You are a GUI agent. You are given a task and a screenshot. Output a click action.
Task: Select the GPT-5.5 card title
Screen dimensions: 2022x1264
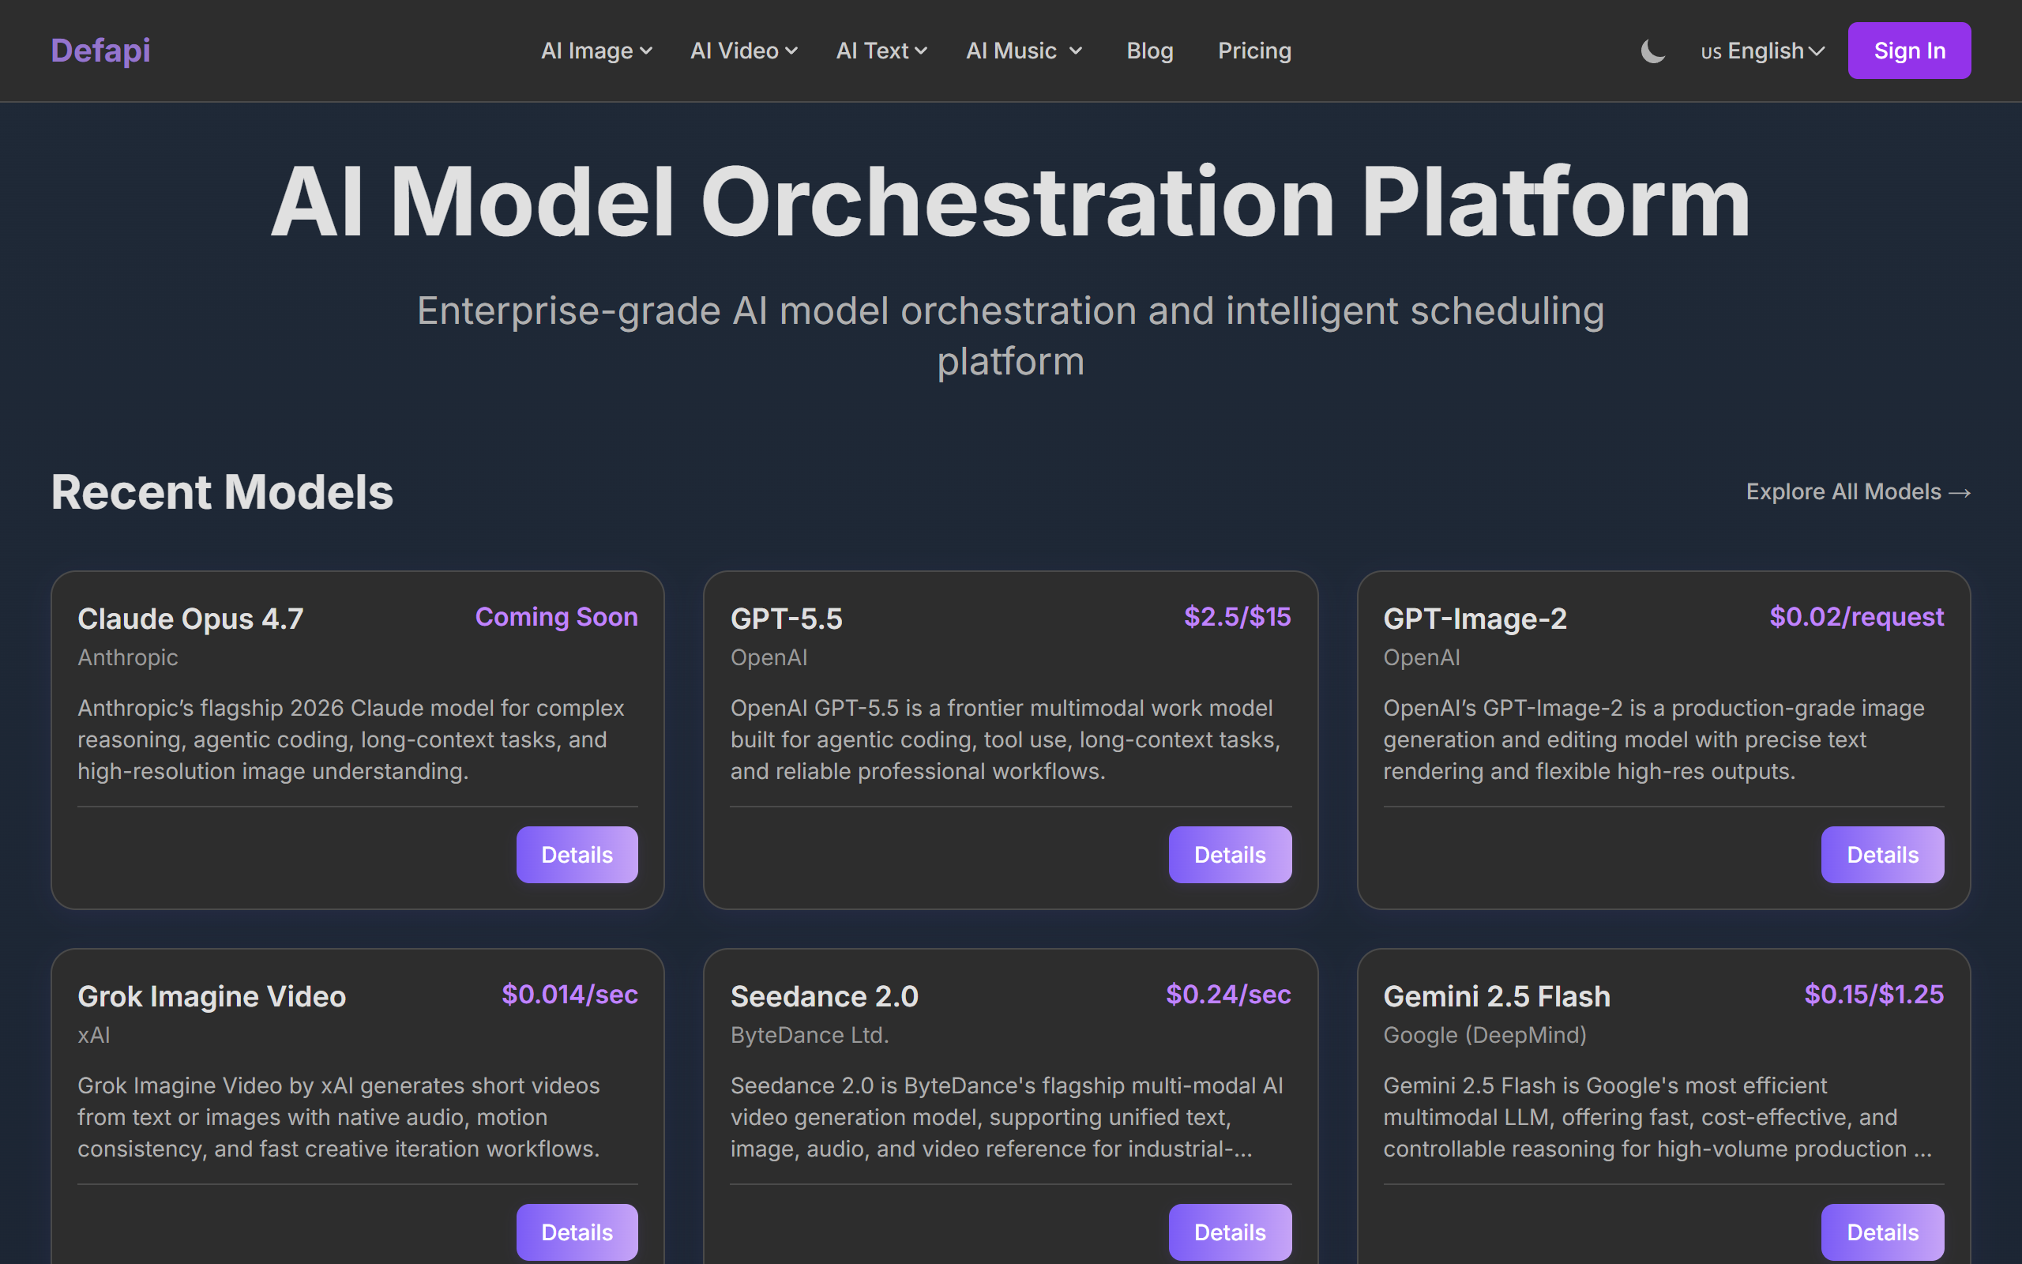[786, 619]
